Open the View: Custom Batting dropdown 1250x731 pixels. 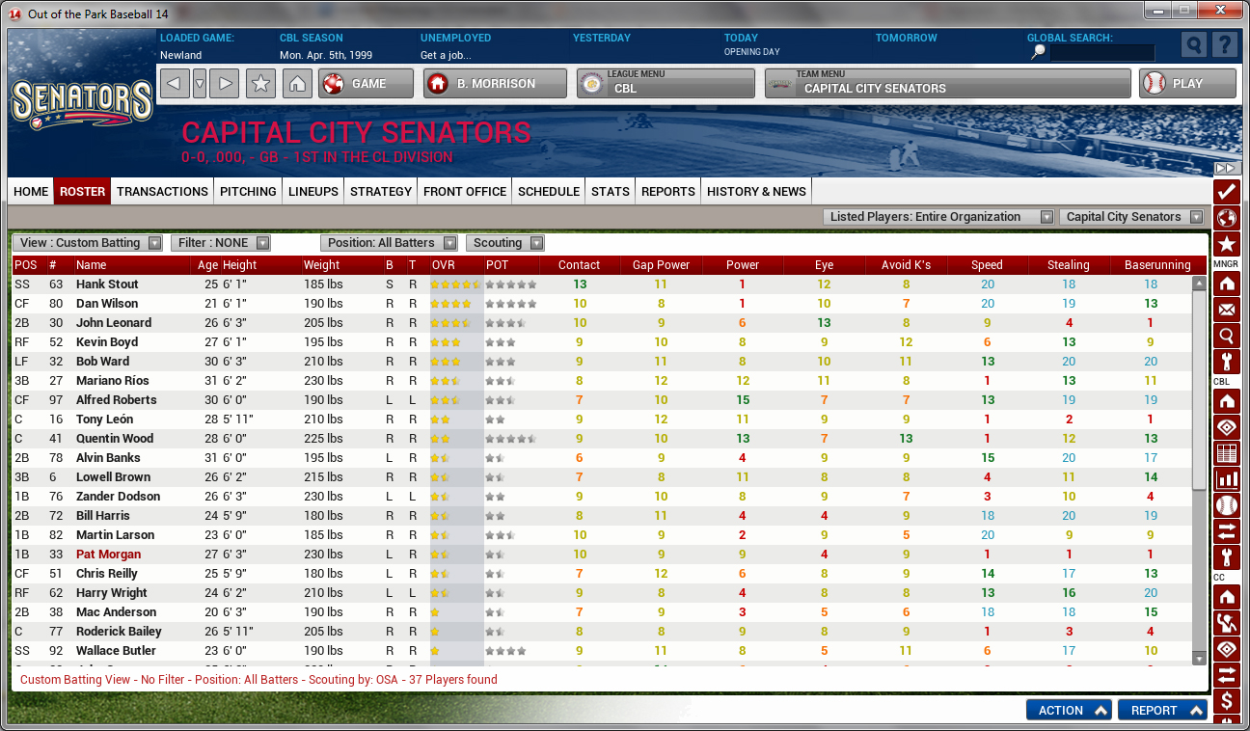[89, 243]
